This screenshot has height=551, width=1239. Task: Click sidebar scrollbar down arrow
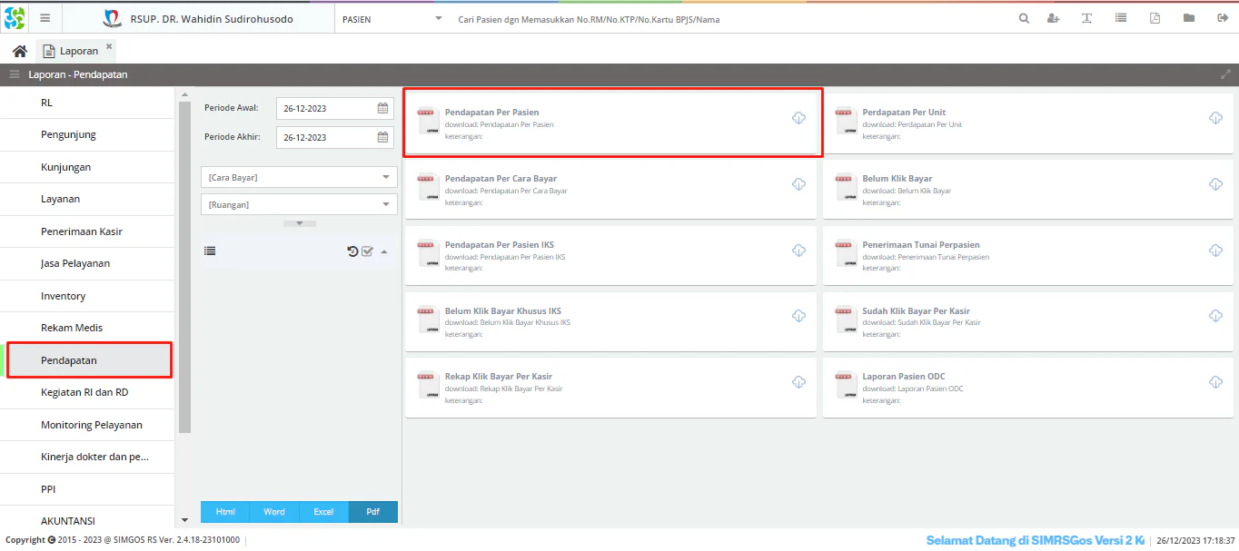pyautogui.click(x=184, y=520)
